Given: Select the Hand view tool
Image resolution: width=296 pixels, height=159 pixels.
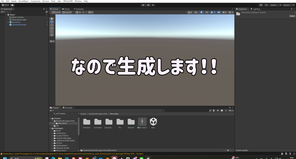Looking at the screenshot, I should coord(51,19).
